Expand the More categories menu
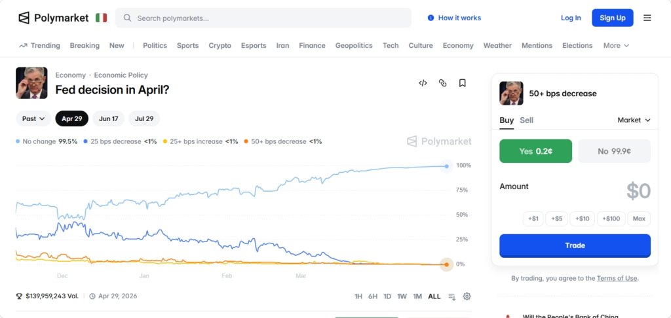 (x=616, y=45)
